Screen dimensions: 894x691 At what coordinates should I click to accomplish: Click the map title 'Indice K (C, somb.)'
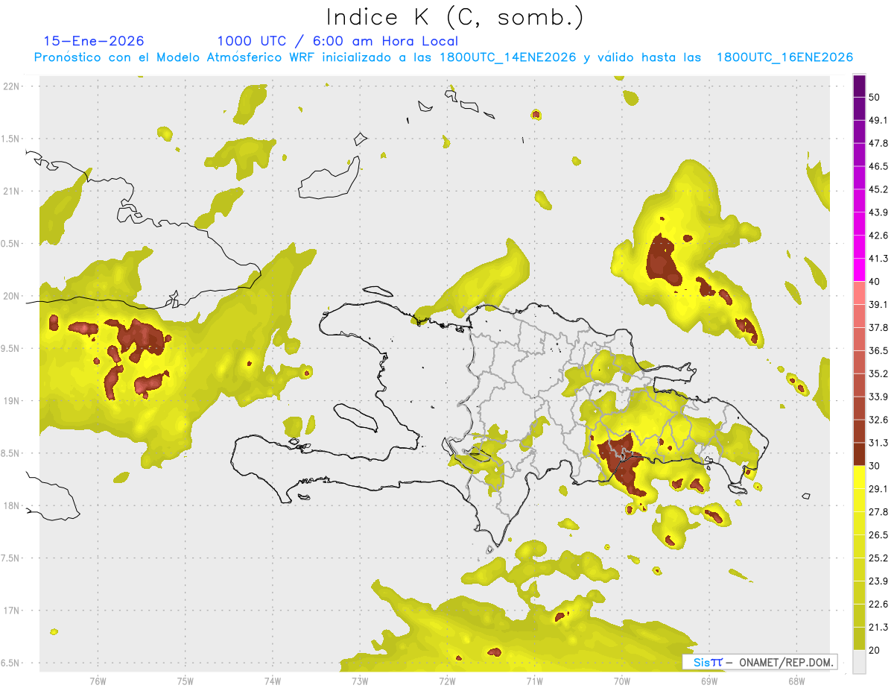click(x=455, y=17)
